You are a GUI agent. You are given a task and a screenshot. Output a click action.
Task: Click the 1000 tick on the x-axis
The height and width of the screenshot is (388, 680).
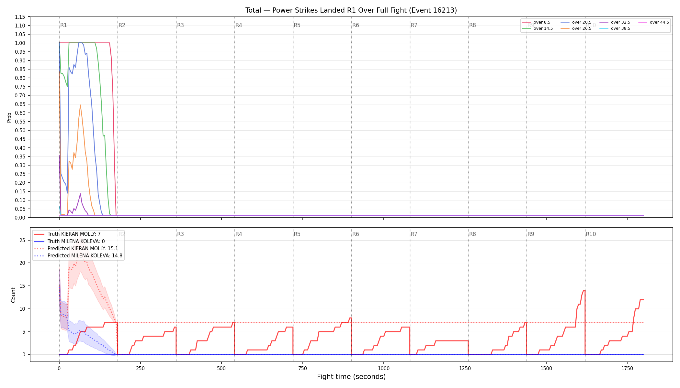[x=384, y=368]
